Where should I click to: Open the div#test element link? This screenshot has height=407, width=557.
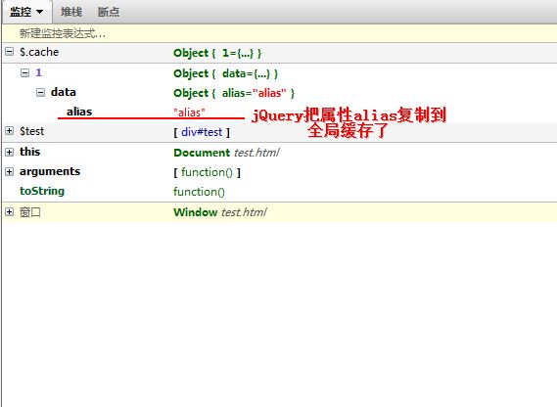point(202,132)
